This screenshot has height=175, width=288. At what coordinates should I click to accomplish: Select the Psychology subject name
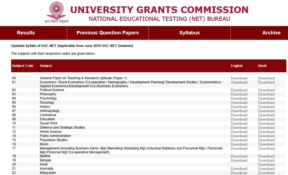[48, 98]
